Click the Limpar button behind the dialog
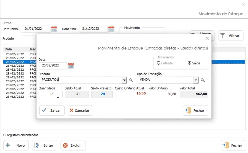 click(x=202, y=32)
